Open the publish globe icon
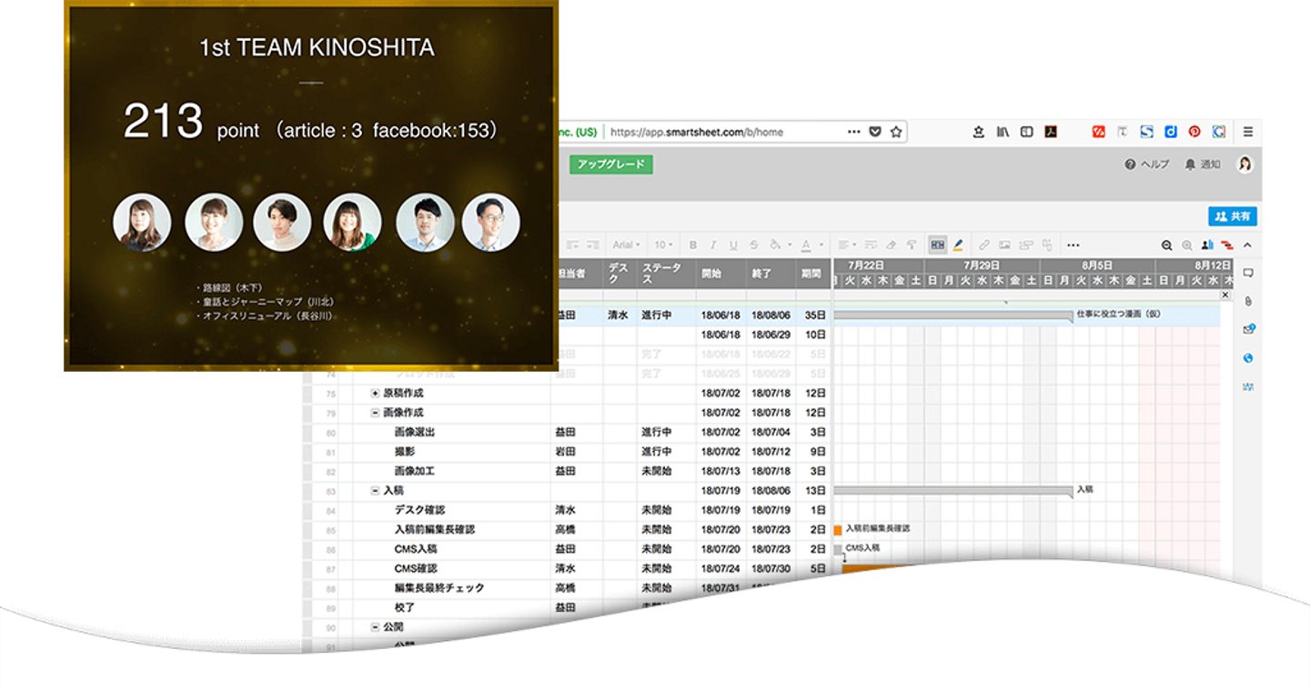This screenshot has height=690, width=1310. [x=1248, y=358]
